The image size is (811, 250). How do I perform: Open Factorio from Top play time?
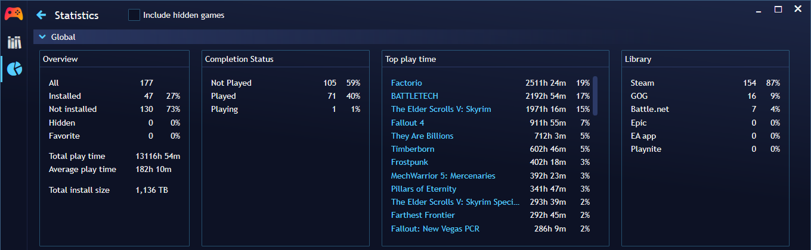[407, 83]
